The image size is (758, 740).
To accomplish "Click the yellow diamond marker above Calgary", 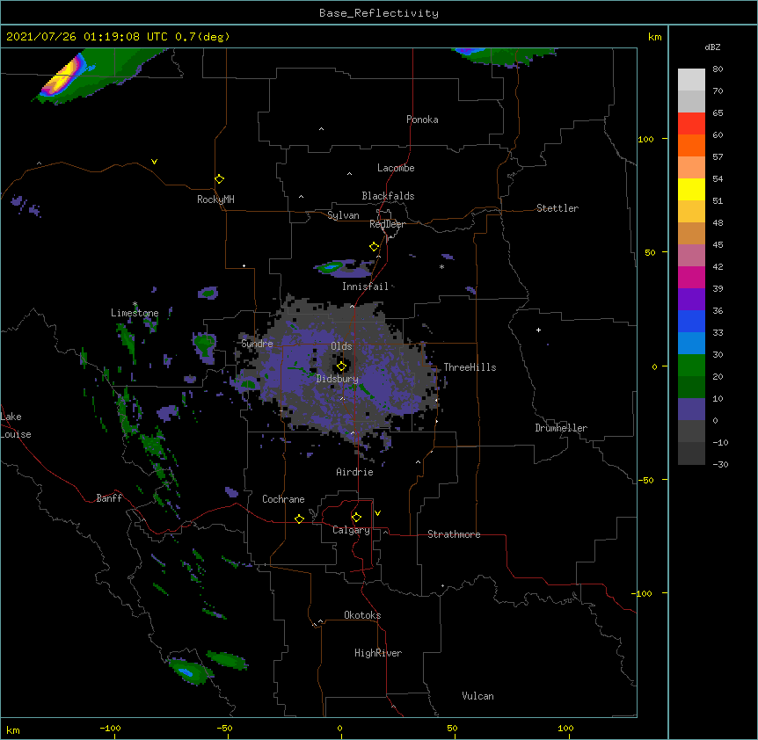I will (356, 518).
